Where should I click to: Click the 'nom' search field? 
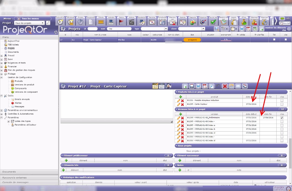119,29
